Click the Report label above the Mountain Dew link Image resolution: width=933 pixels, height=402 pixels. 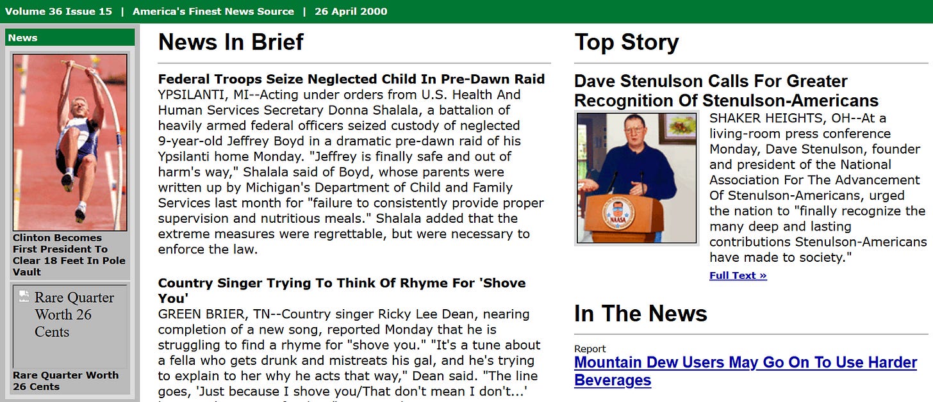point(590,349)
